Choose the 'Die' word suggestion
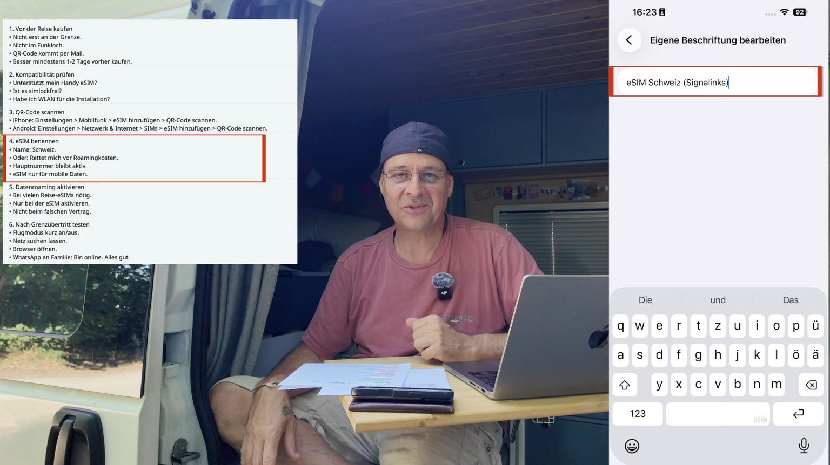 tap(645, 300)
